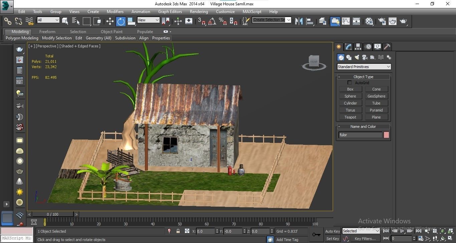Viewport: 456px width, 243px height.
Task: Toggle the Window/Crossing selection icon
Action: click(x=97, y=21)
